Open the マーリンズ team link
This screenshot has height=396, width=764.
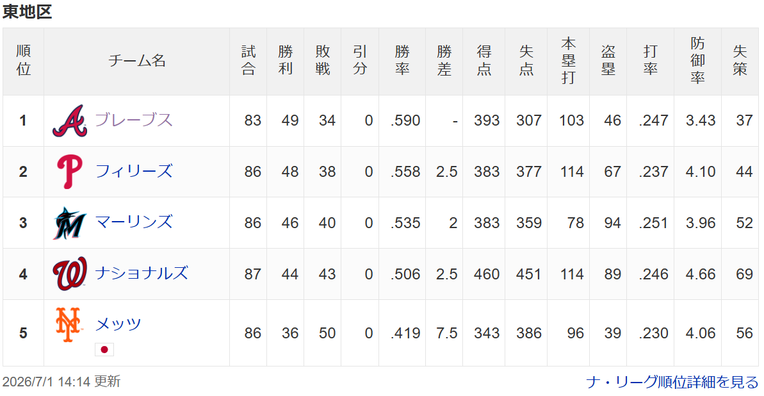pos(133,222)
